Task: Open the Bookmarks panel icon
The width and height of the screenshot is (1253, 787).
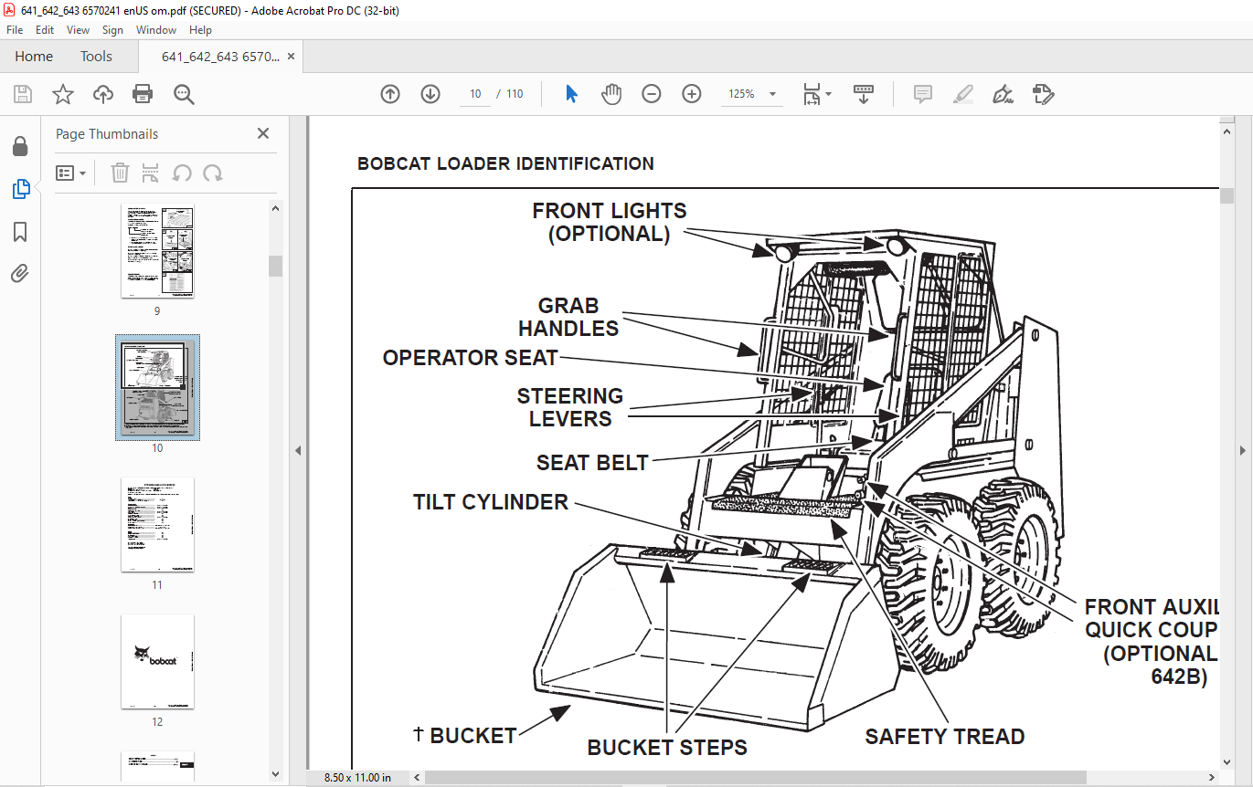Action: (20, 232)
